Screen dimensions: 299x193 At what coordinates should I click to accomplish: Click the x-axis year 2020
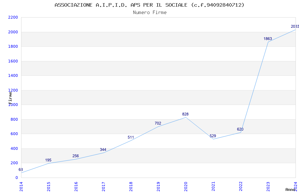coord(186,187)
